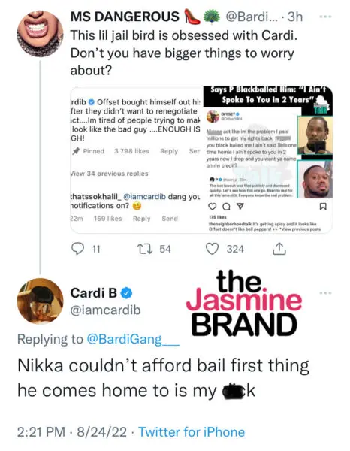Click the bookmark icon in embedded post
This screenshot has width=350, height=451.
323,207
